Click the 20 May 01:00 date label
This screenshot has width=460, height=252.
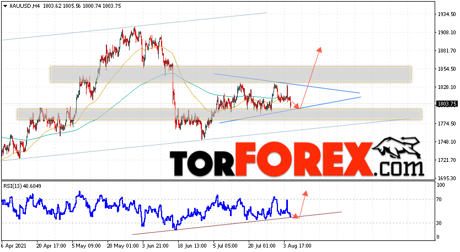(123, 246)
